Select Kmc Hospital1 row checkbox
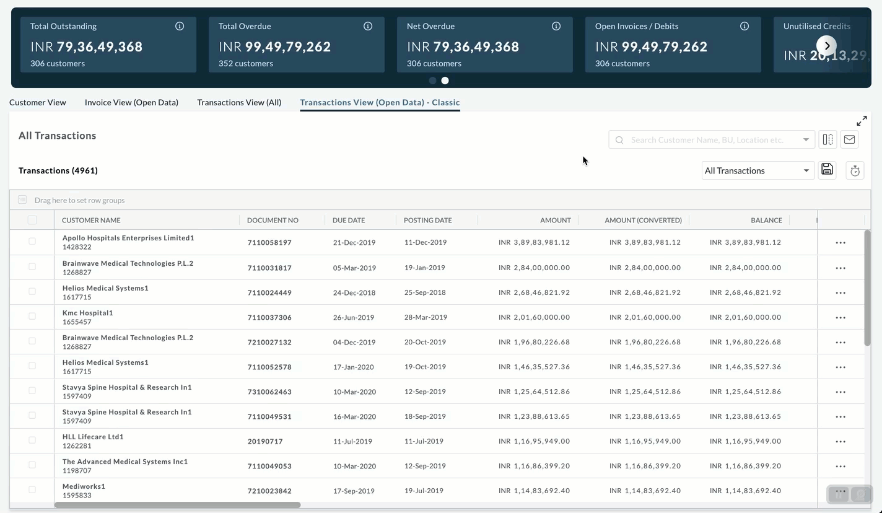Screen dimensions: 882x513 (x=32, y=316)
